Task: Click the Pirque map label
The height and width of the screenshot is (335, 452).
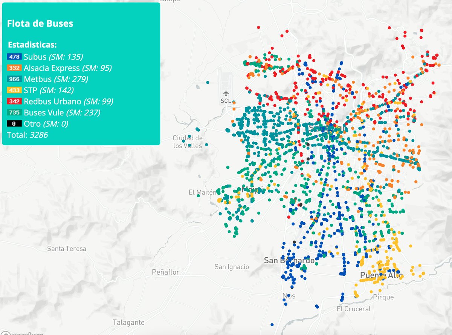Action: coord(383,297)
